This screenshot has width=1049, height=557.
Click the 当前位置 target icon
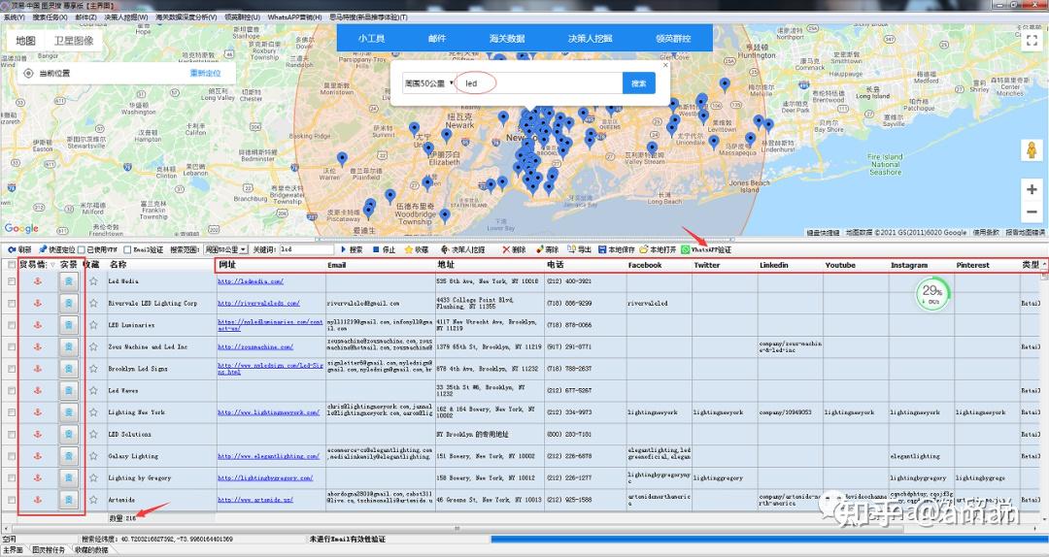tap(28, 74)
